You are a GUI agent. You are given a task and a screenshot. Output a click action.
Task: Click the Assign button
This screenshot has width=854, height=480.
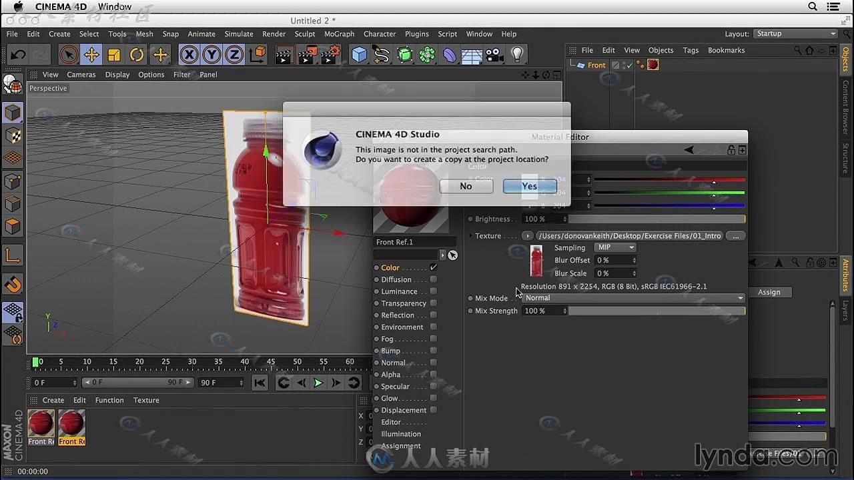coord(769,292)
